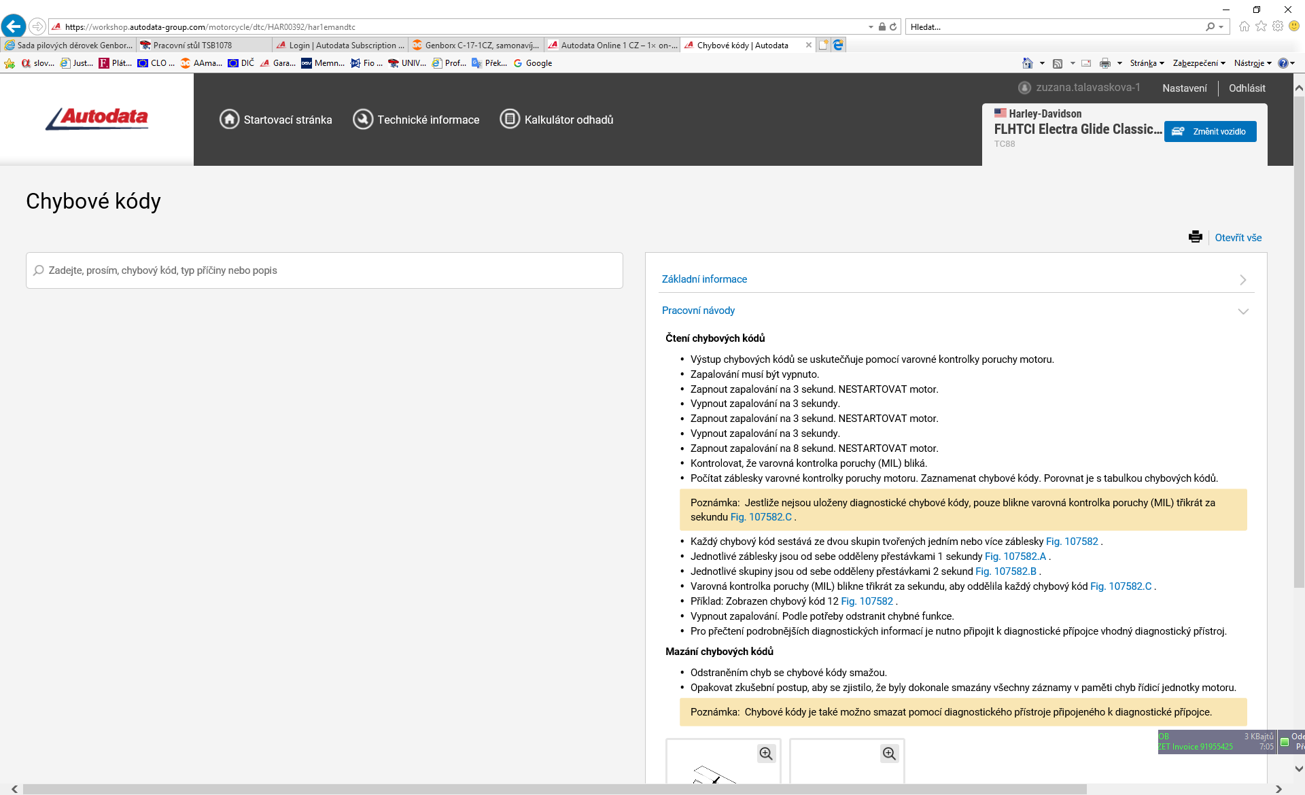Viewport: 1305px width, 795px height.
Task: Zoom the first figure thumbnail magnifier
Action: 766,754
